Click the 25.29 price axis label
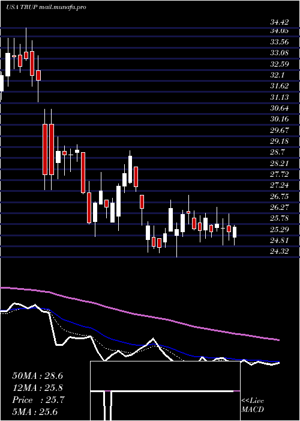This screenshot has height=421, width=300. pyautogui.click(x=280, y=229)
